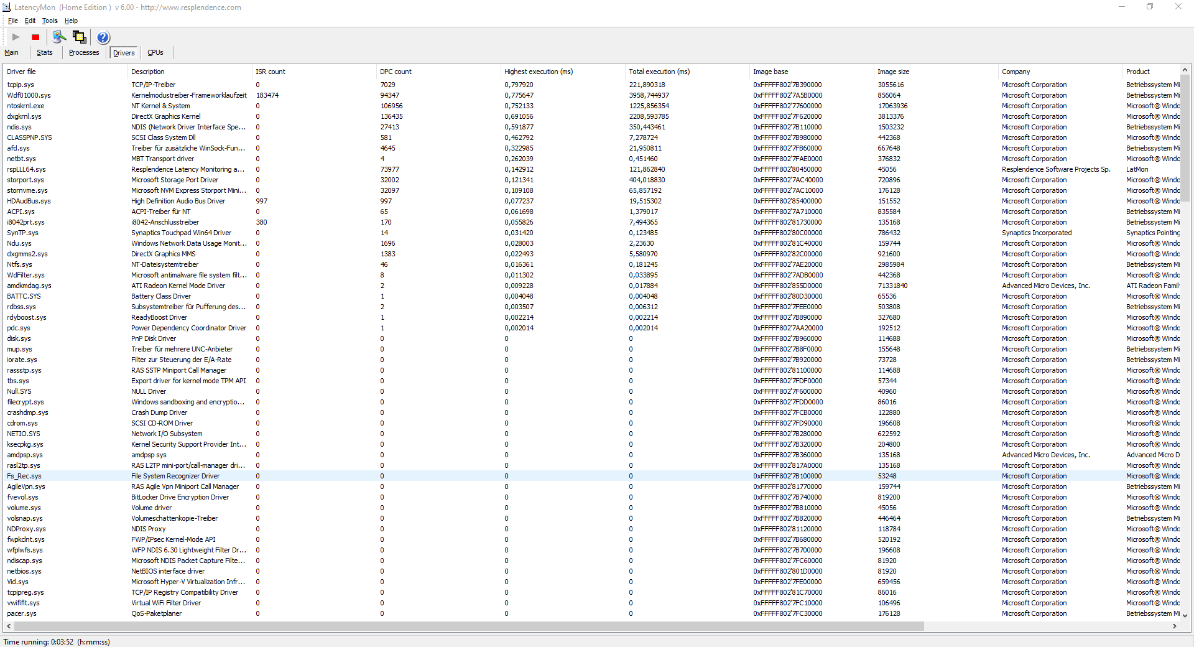This screenshot has height=647, width=1194.
Task: Sort by Total execution (ms) column header
Action: tap(687, 72)
